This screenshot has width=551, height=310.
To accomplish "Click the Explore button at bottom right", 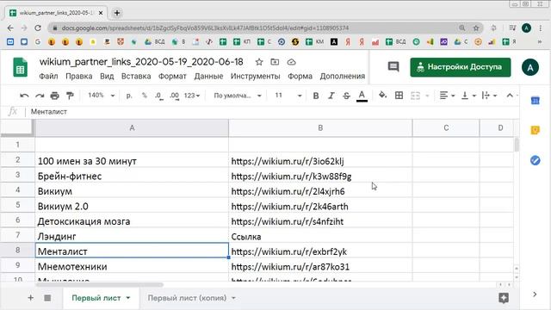I will coord(504,298).
